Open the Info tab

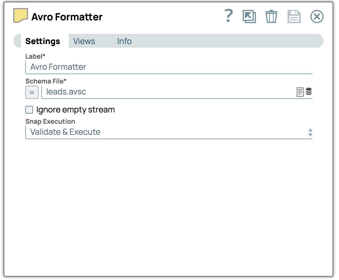124,41
